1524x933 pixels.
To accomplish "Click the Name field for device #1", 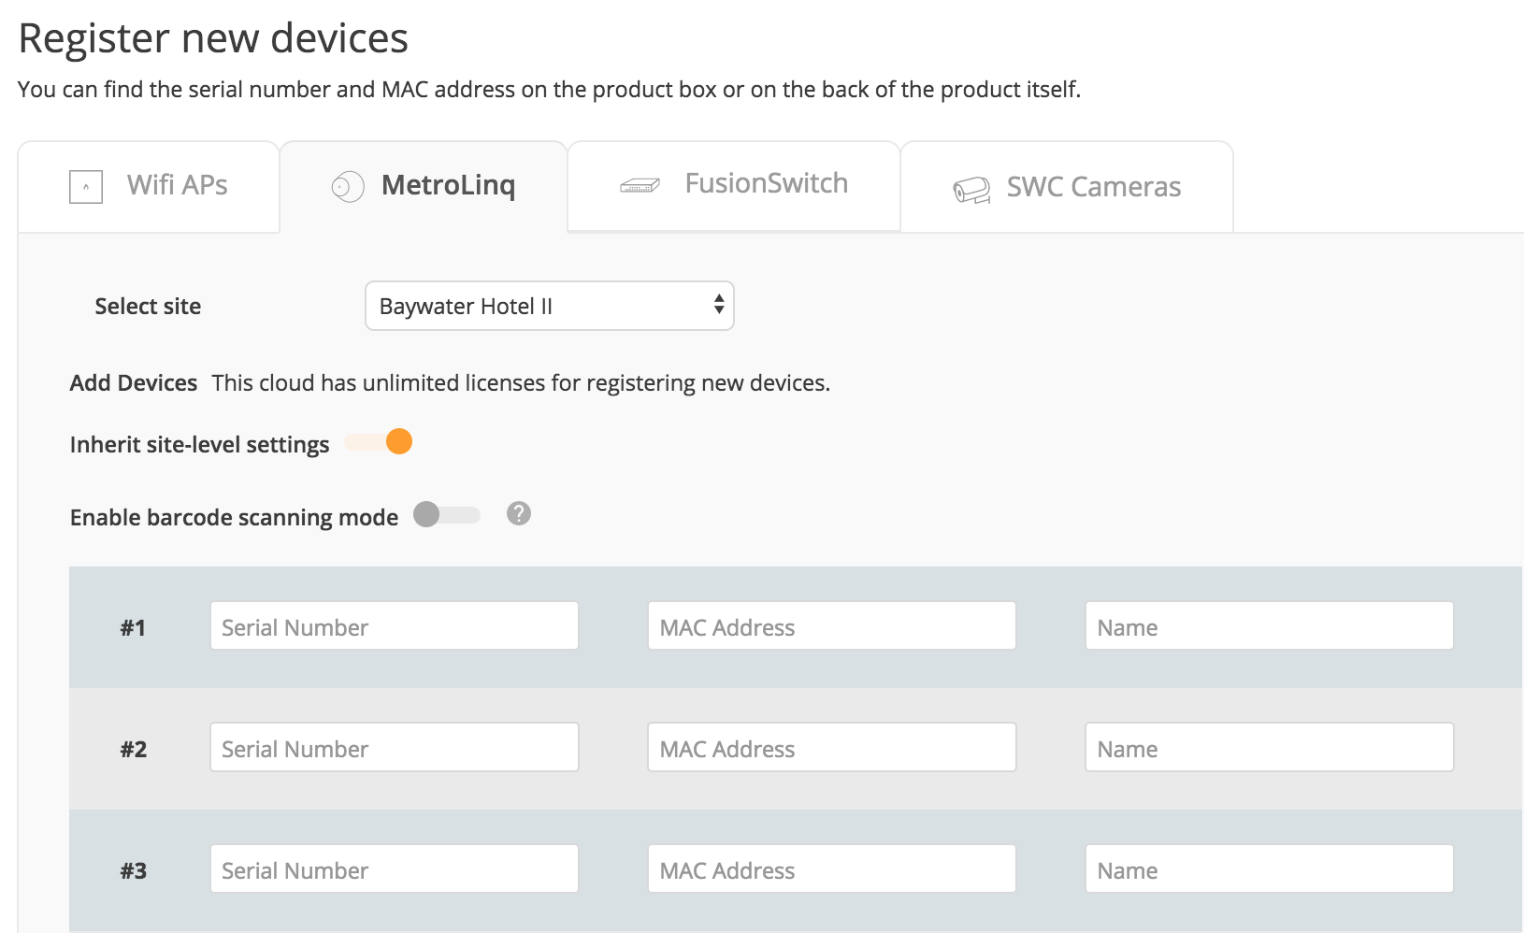I will [x=1269, y=626].
